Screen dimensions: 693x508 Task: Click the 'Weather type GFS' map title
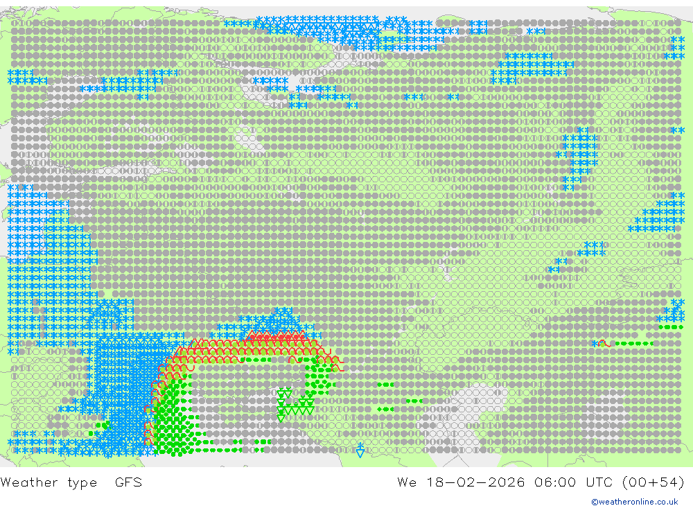click(x=71, y=482)
